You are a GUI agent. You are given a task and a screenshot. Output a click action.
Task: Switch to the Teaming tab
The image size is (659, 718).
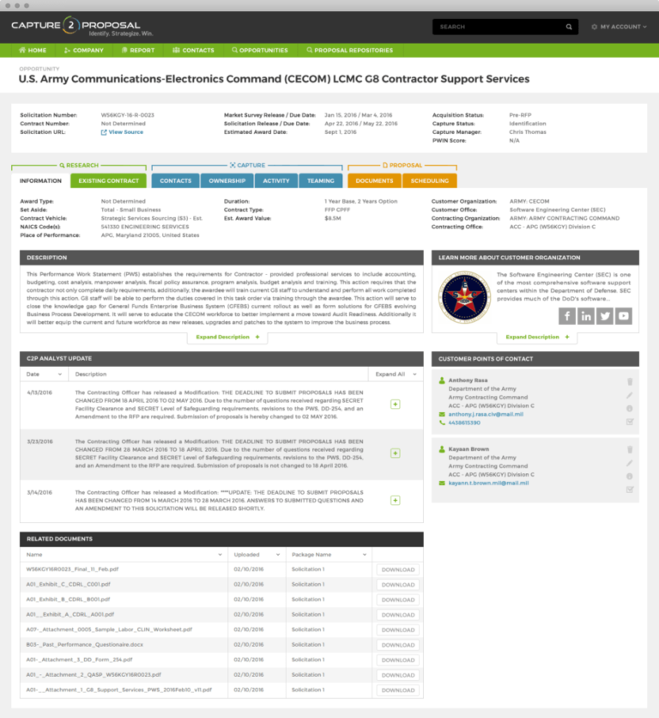(320, 181)
